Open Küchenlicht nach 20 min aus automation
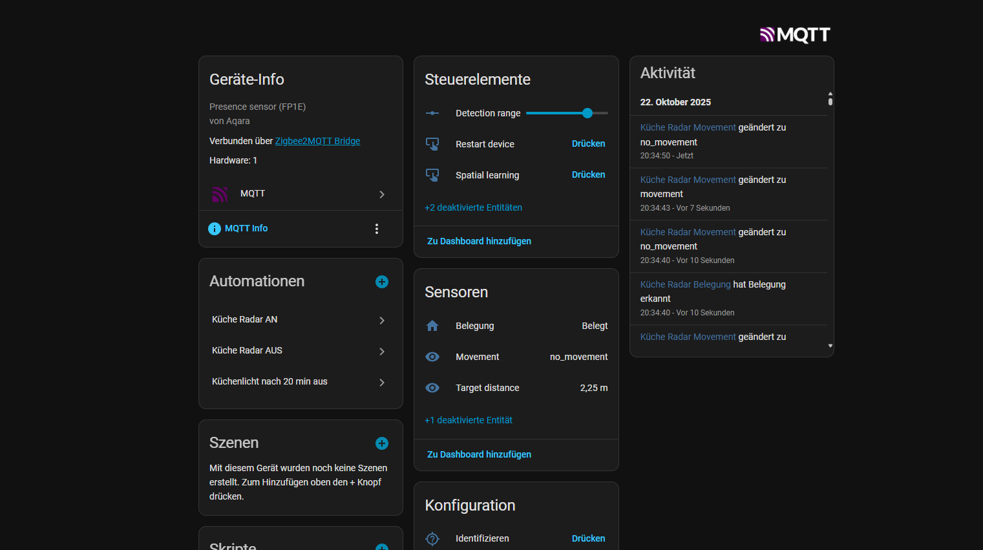Image resolution: width=983 pixels, height=550 pixels. [301, 382]
